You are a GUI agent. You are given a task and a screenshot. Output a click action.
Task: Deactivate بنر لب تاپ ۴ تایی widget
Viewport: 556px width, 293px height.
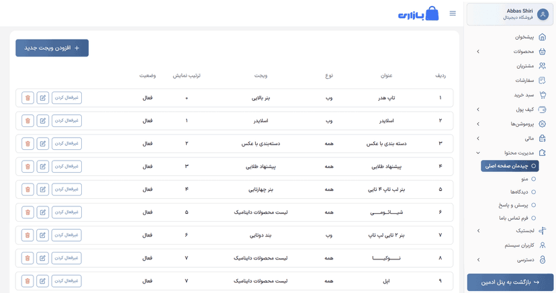tap(66, 190)
